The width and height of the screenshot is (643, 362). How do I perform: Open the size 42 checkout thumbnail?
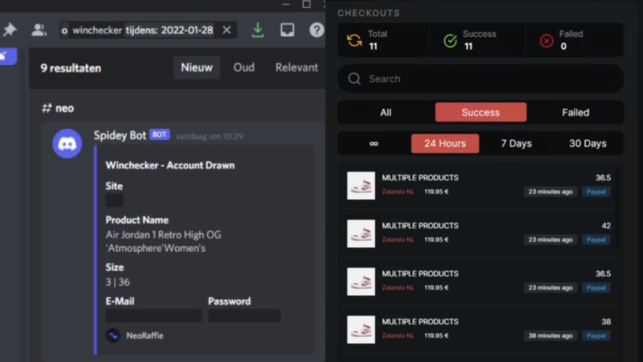click(x=361, y=233)
